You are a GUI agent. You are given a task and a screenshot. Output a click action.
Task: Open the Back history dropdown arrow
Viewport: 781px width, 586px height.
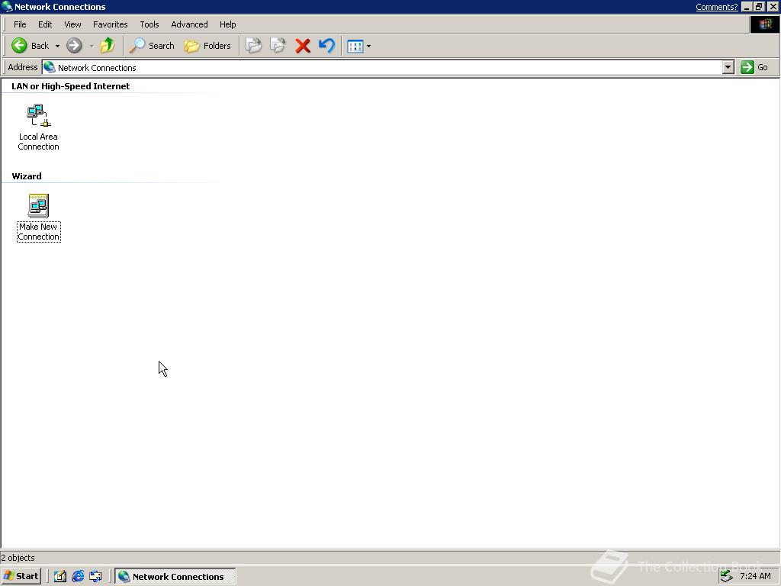(57, 47)
